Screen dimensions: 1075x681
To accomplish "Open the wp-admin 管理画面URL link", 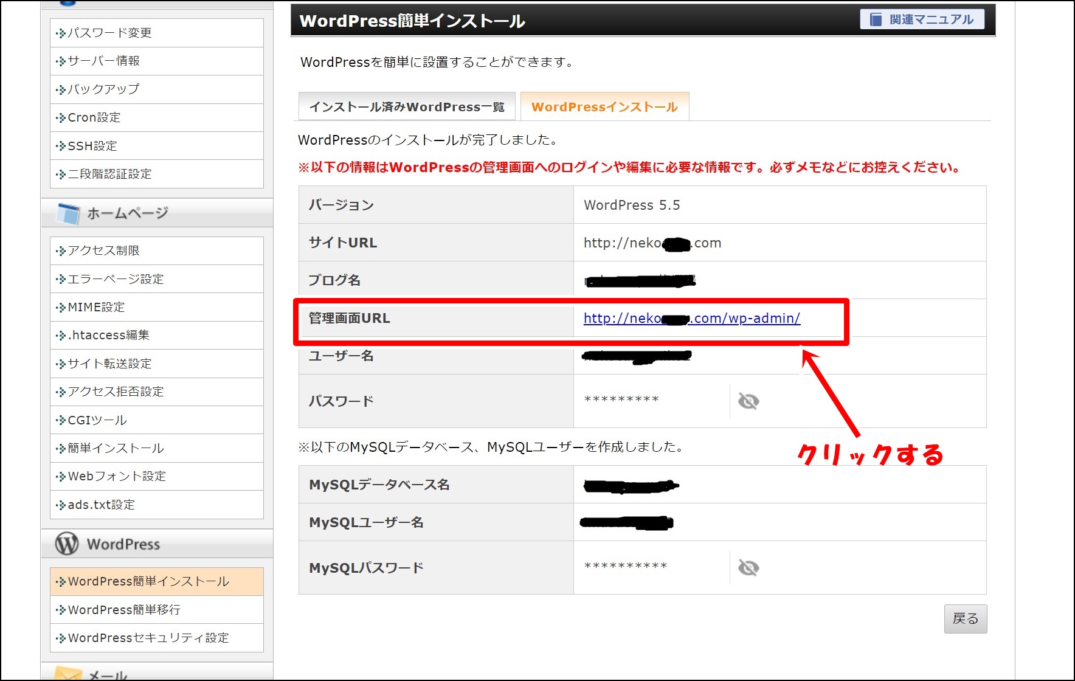I will coord(691,318).
